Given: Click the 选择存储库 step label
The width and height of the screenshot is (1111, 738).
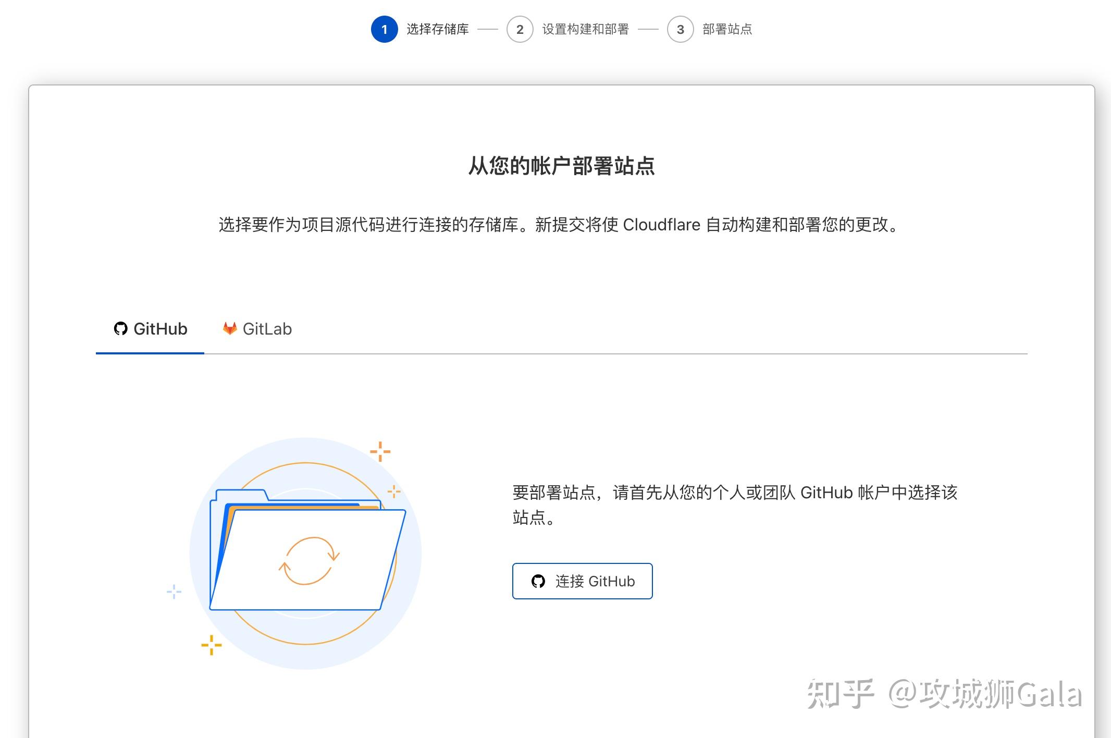Looking at the screenshot, I should 437,30.
